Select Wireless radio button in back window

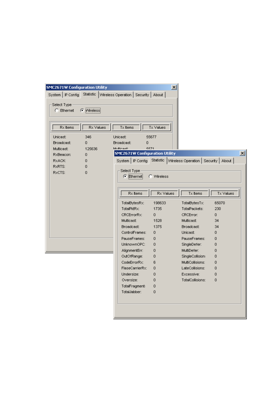[82, 111]
